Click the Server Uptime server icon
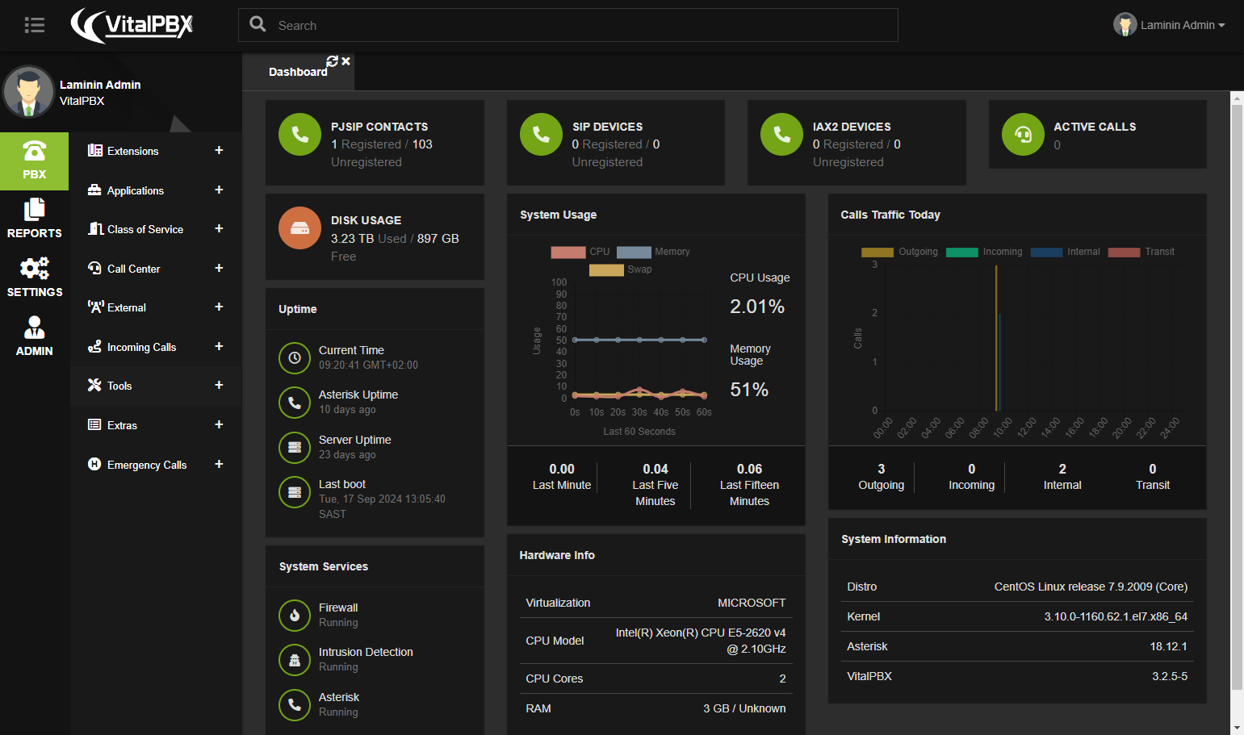Viewport: 1244px width, 735px height. pos(295,447)
